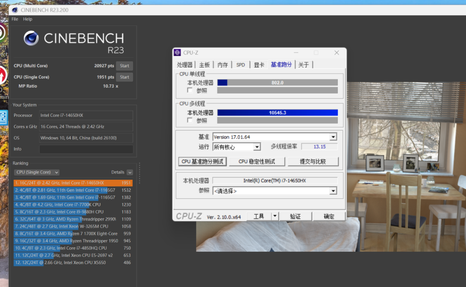Click the 工具 button in CPU-Z
Viewport: 466px width, 287px height.
click(x=259, y=216)
